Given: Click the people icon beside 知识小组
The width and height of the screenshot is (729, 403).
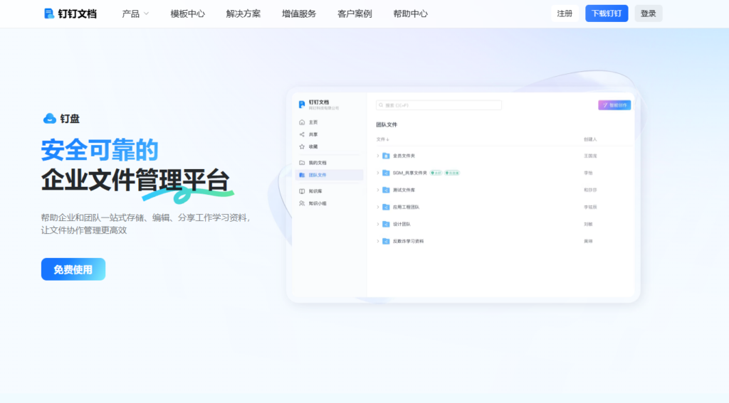Looking at the screenshot, I should (x=302, y=203).
